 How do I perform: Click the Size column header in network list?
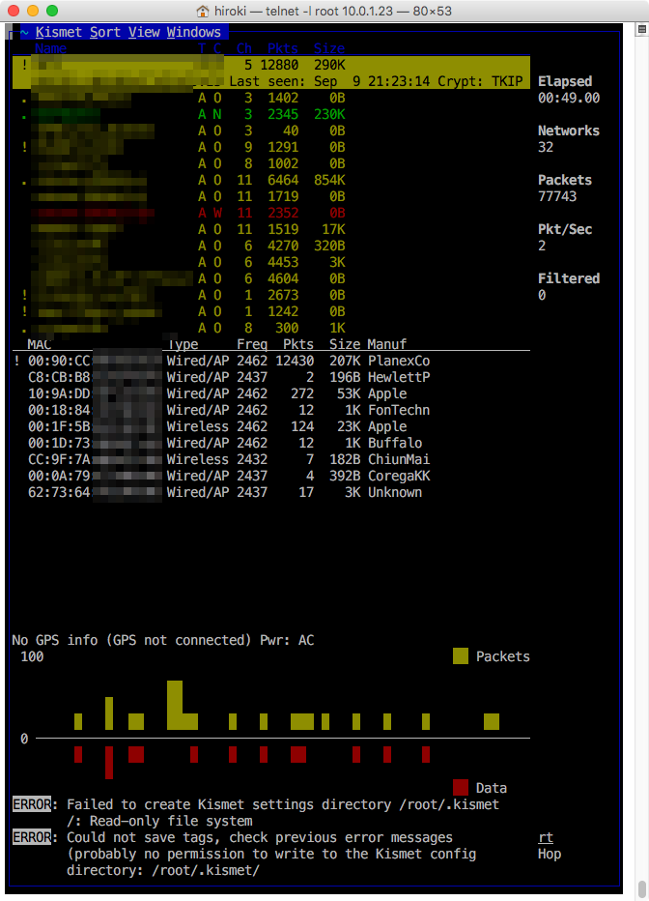[328, 49]
